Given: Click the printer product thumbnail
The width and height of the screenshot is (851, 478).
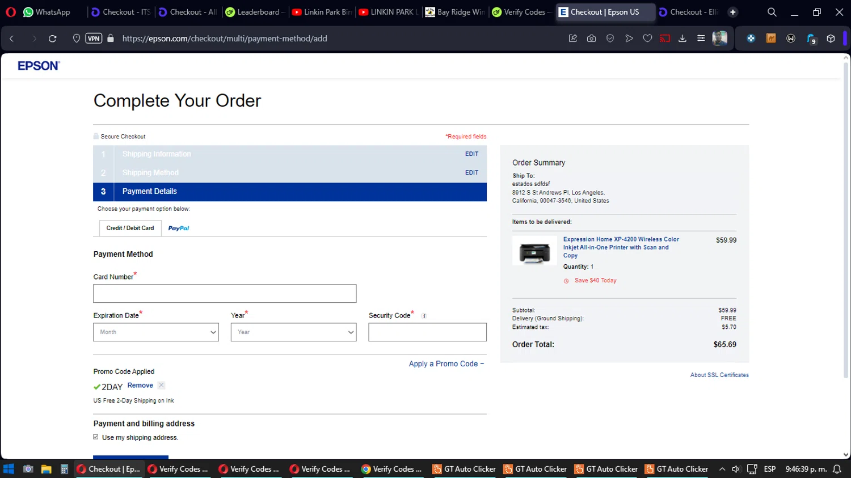Looking at the screenshot, I should [534, 251].
